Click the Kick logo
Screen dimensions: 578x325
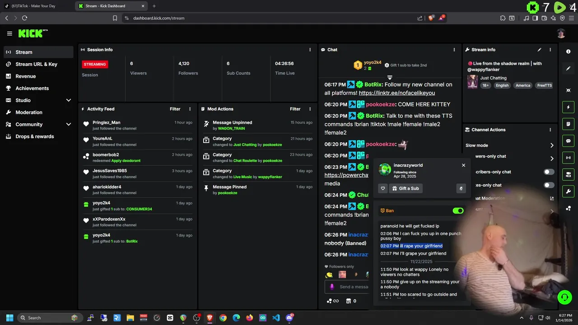click(x=33, y=33)
